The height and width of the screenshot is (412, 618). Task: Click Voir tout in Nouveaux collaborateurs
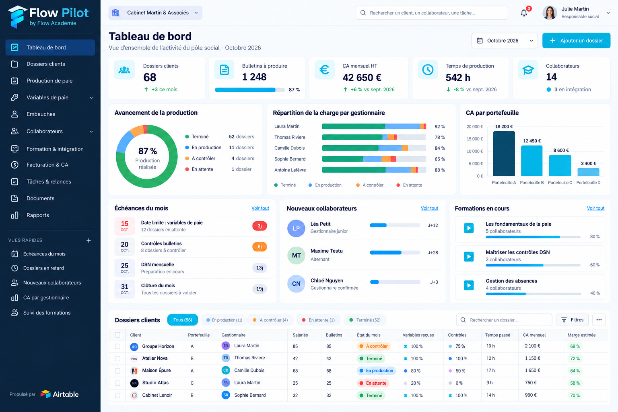point(429,208)
